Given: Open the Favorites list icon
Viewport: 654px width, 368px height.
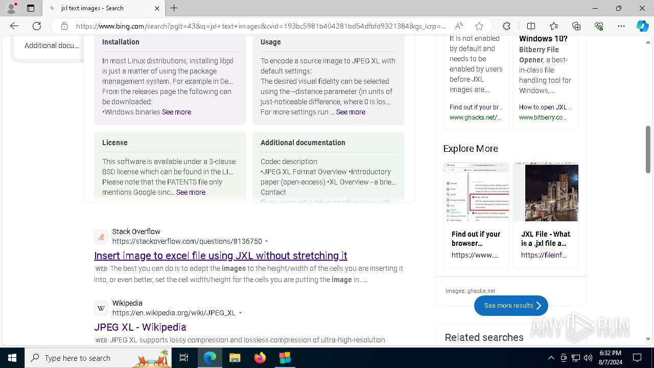Looking at the screenshot, I should pyautogui.click(x=554, y=26).
